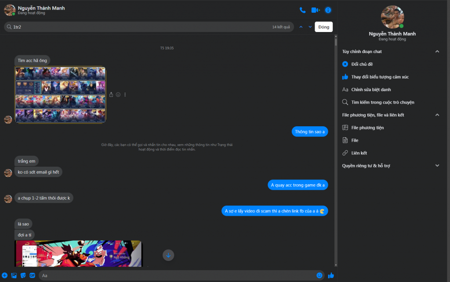This screenshot has height=282, width=450.
Task: Collapse the Tùy chỉnh đoạn chat section
Action: (437, 51)
